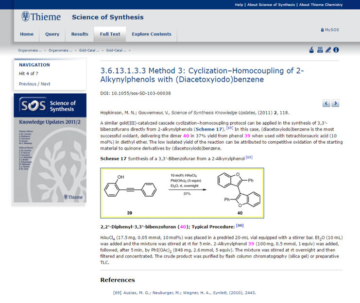This screenshot has width=360, height=303.
Task: Click second Gold-Catal breadcrumb
Action: click(x=116, y=50)
